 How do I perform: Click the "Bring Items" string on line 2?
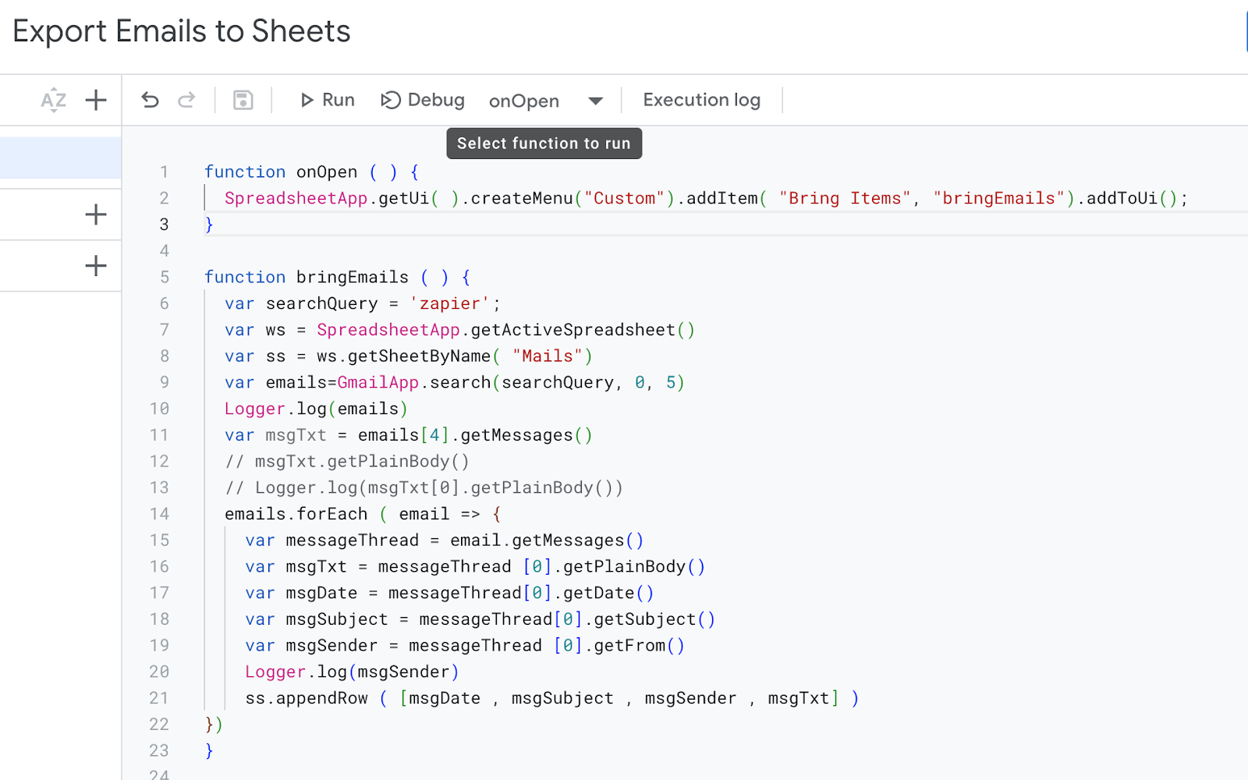(x=845, y=198)
